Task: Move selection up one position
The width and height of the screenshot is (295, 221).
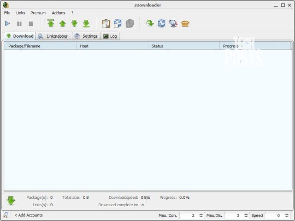Action: (x=63, y=23)
